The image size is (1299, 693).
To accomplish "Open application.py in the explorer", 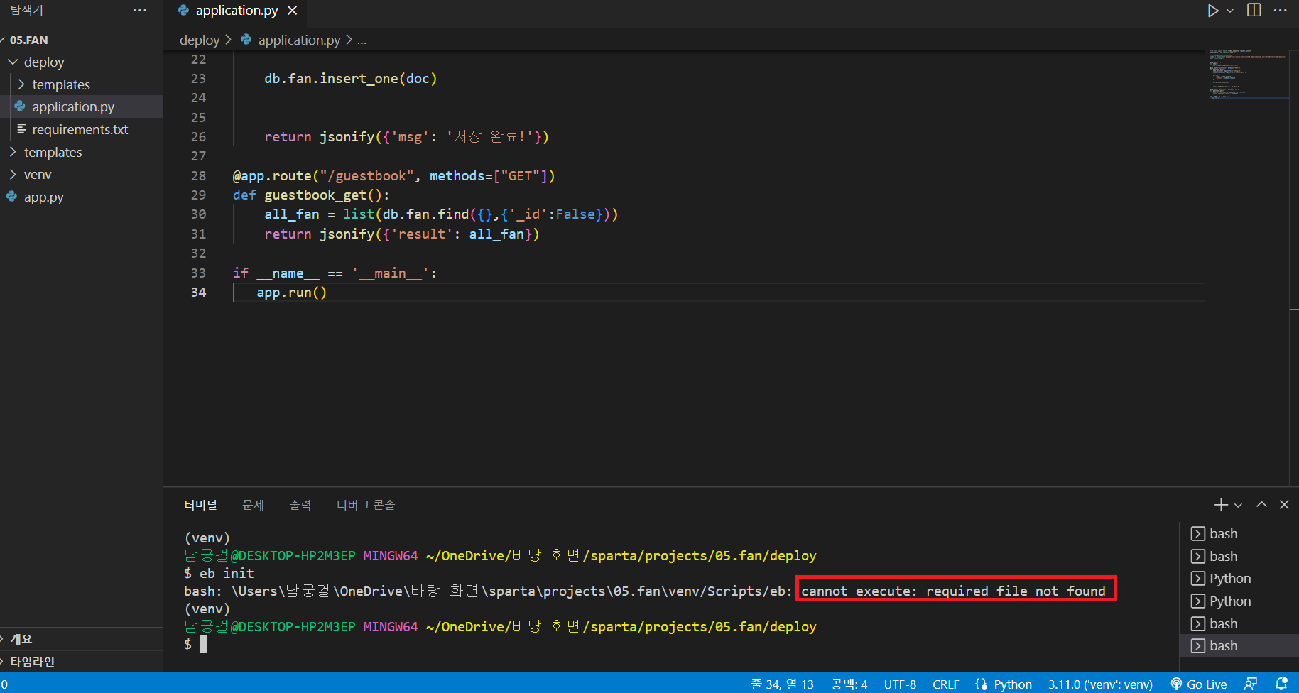I will (x=73, y=107).
